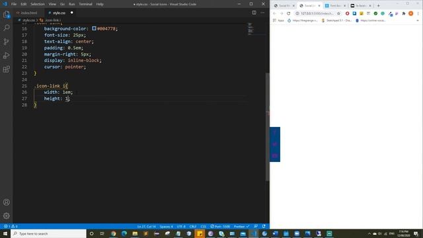This screenshot has width=423, height=238.
Task: Open the Terminal menu
Action: pyautogui.click(x=85, y=4)
